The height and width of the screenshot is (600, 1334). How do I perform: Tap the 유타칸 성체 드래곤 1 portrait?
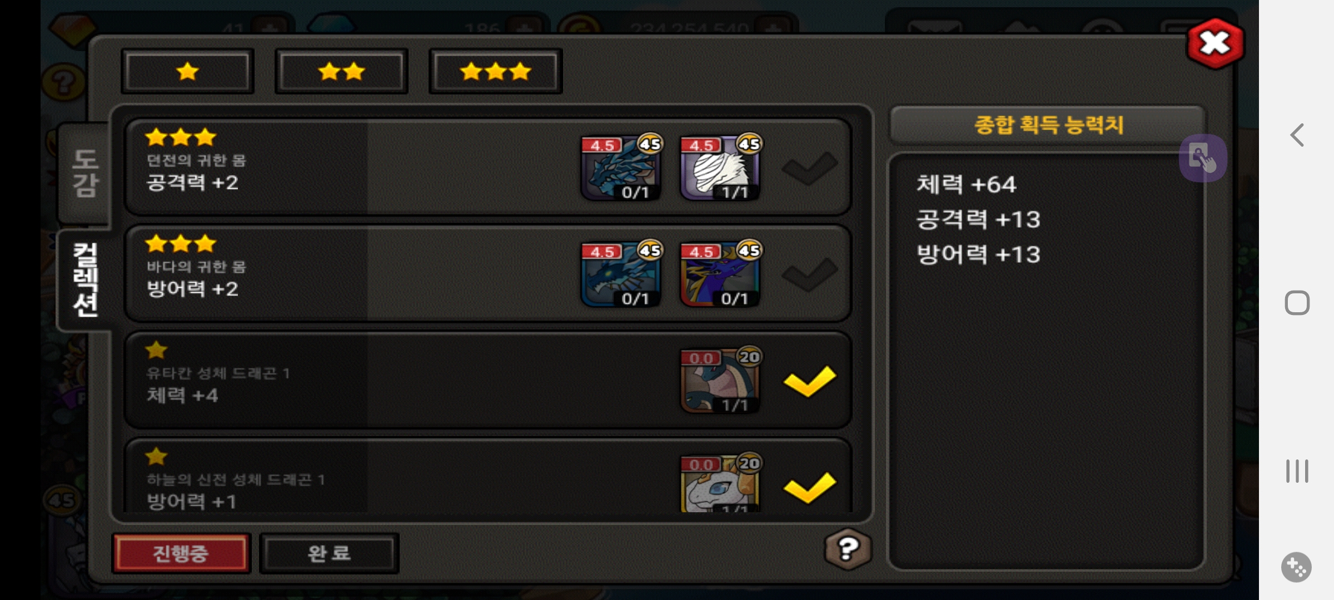pos(720,380)
